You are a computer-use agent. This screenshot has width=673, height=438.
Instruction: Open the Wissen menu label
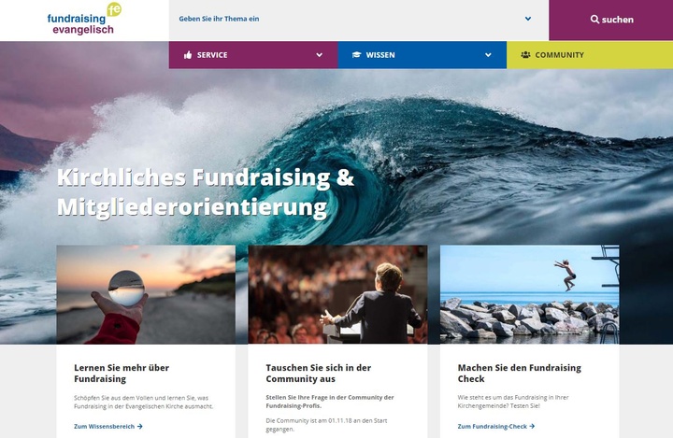[x=380, y=55]
